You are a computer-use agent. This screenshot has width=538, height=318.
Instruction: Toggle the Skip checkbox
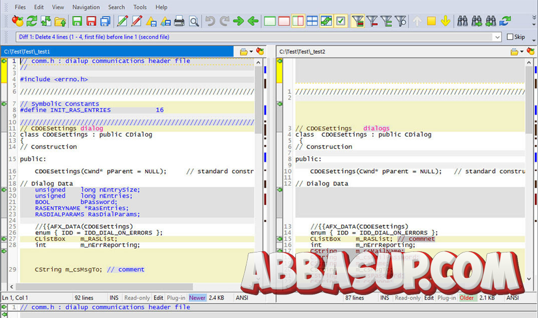[510, 36]
